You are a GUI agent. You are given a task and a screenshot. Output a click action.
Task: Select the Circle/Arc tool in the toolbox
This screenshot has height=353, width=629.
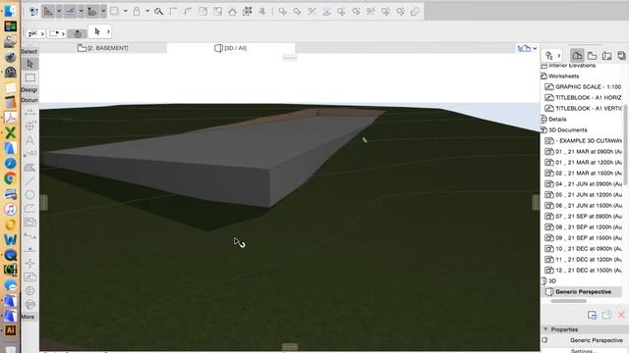point(30,195)
